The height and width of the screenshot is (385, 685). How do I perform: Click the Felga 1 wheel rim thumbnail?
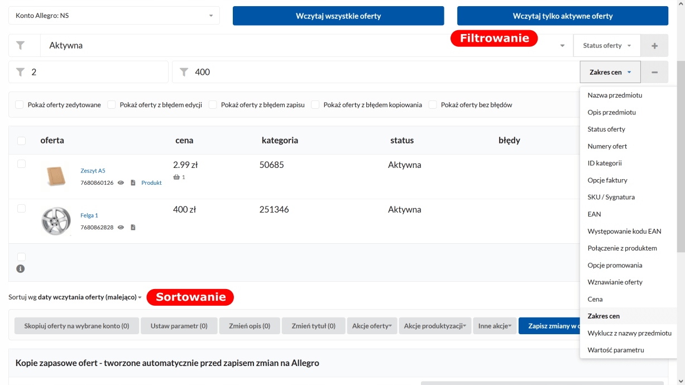[56, 221]
